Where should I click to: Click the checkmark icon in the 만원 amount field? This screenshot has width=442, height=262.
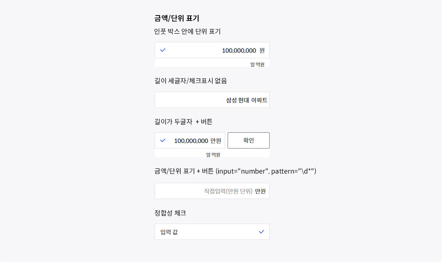tap(163, 140)
